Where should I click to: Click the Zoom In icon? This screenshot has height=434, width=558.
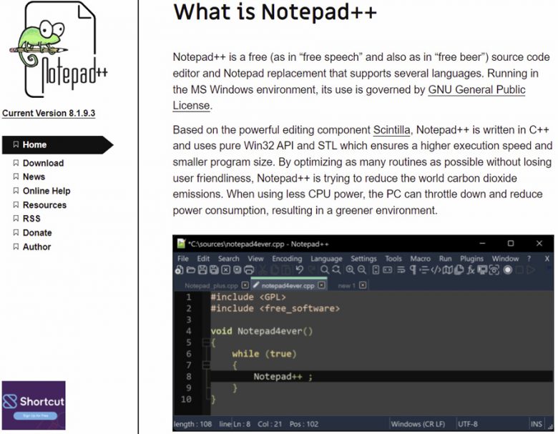pyautogui.click(x=350, y=270)
